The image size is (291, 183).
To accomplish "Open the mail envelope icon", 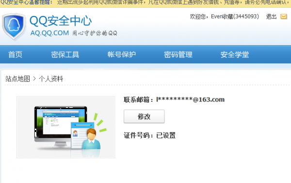I will click(284, 17).
